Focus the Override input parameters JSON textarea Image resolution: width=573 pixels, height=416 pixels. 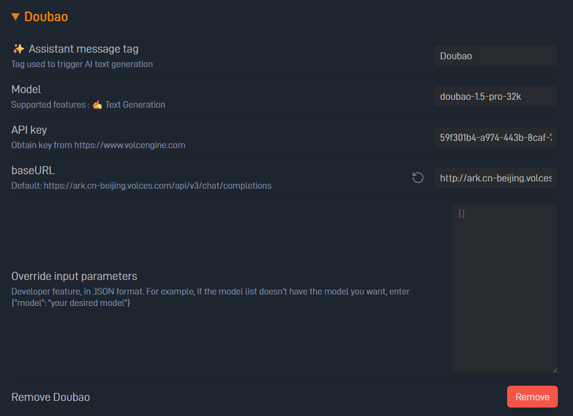click(504, 288)
